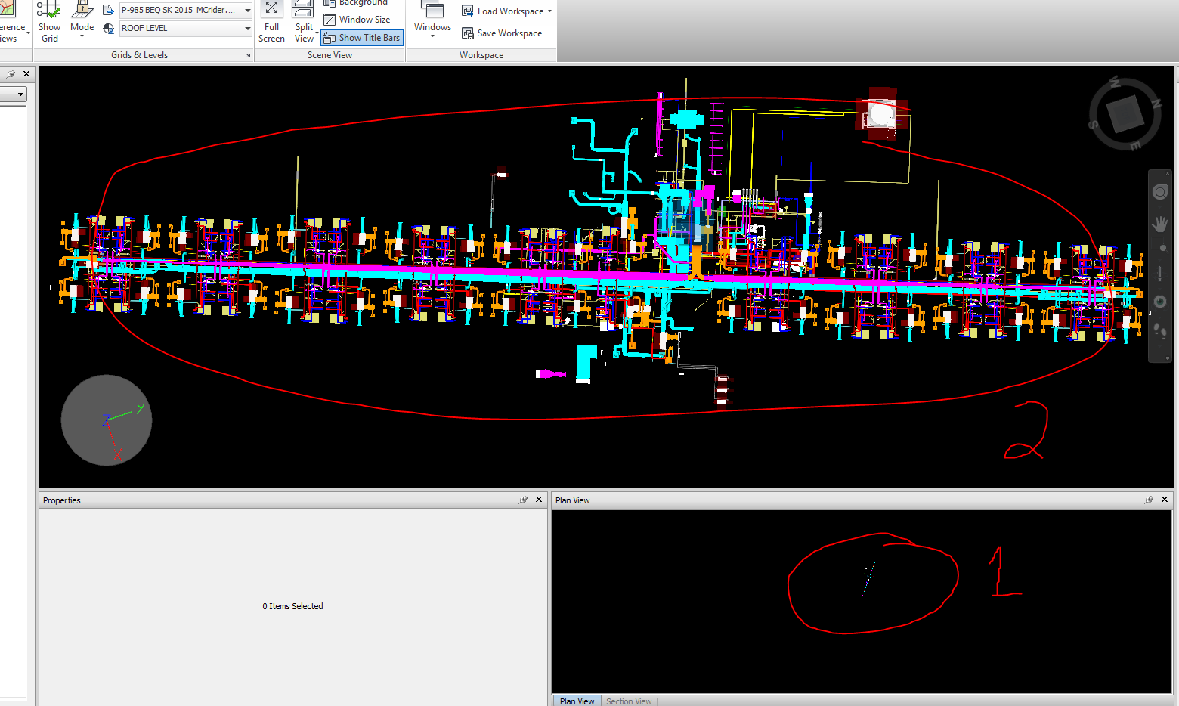This screenshot has height=706, width=1179.
Task: Expand the Load Workspace dropdown arrow
Action: (x=549, y=11)
